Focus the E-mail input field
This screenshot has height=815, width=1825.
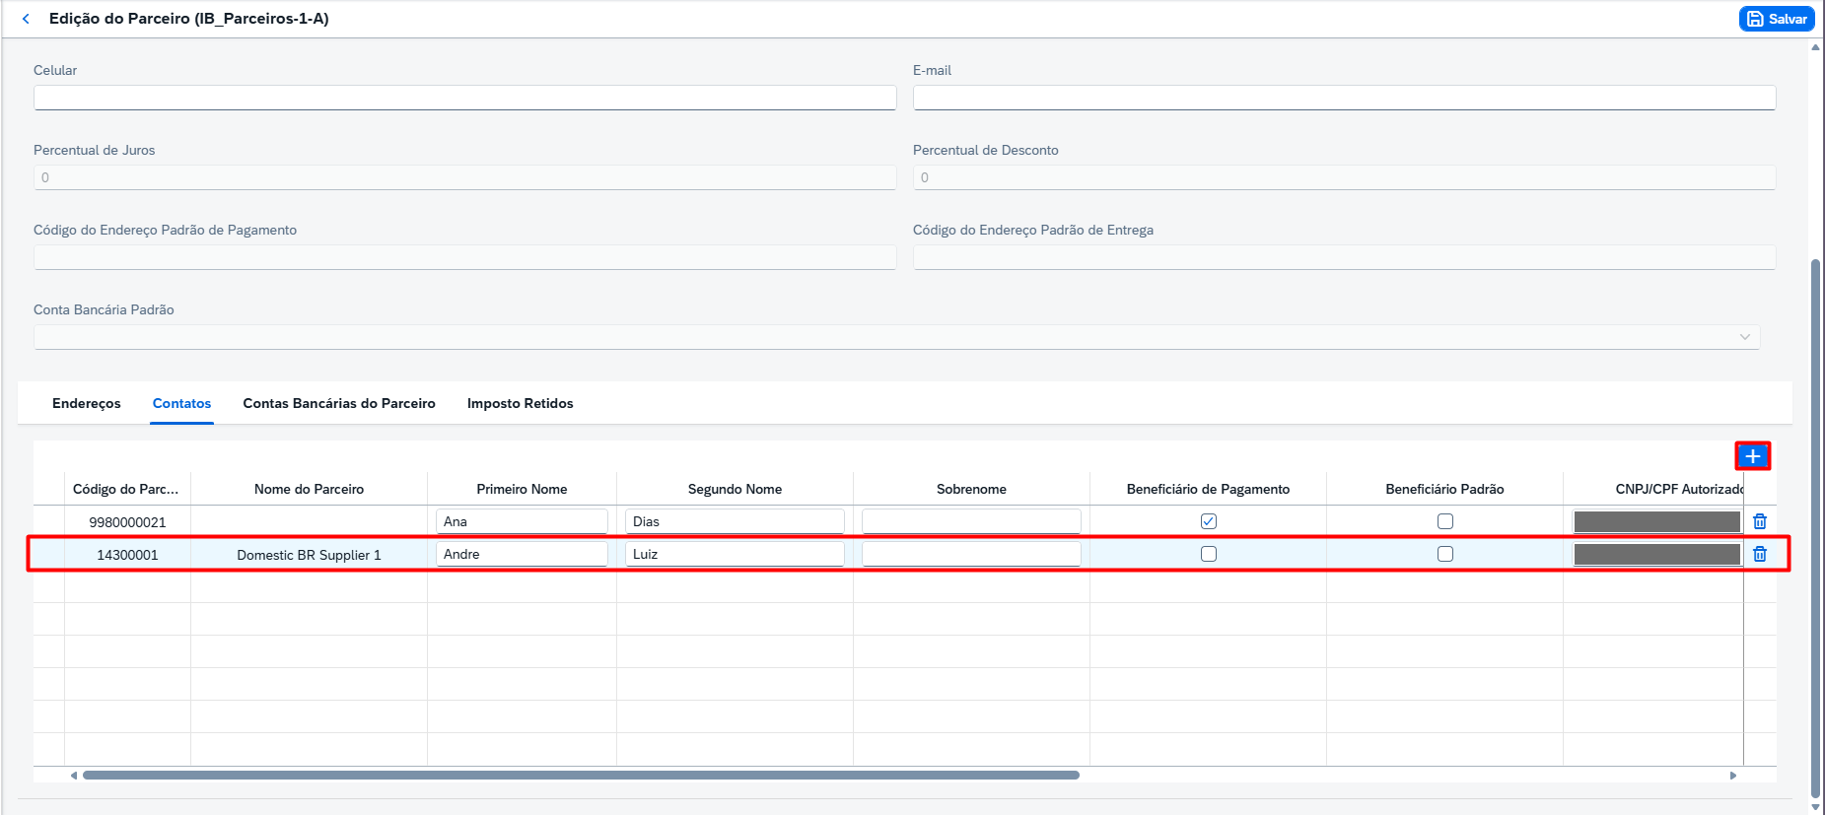click(1344, 98)
